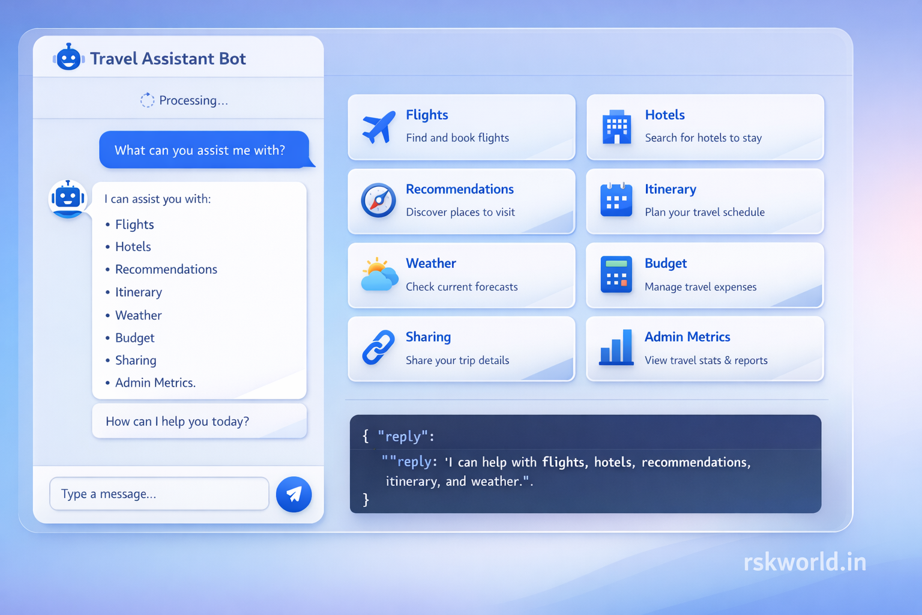922x615 pixels.
Task: Click the 'How can I help you today?' bubble
Action: tap(199, 421)
